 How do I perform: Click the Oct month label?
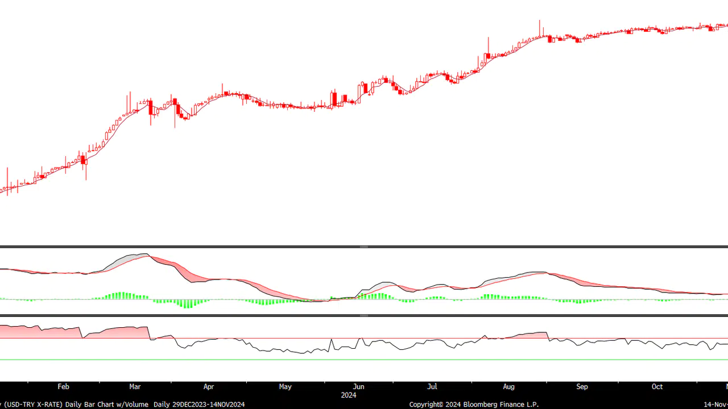click(x=657, y=387)
